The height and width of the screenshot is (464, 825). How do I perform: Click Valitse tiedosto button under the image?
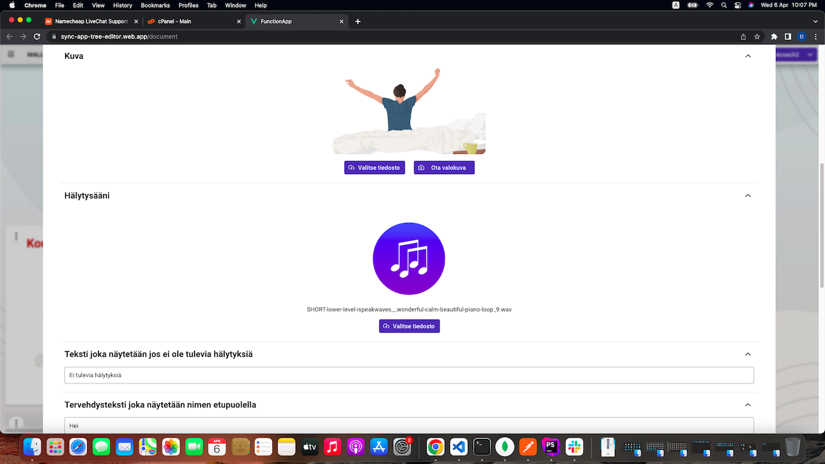[374, 168]
